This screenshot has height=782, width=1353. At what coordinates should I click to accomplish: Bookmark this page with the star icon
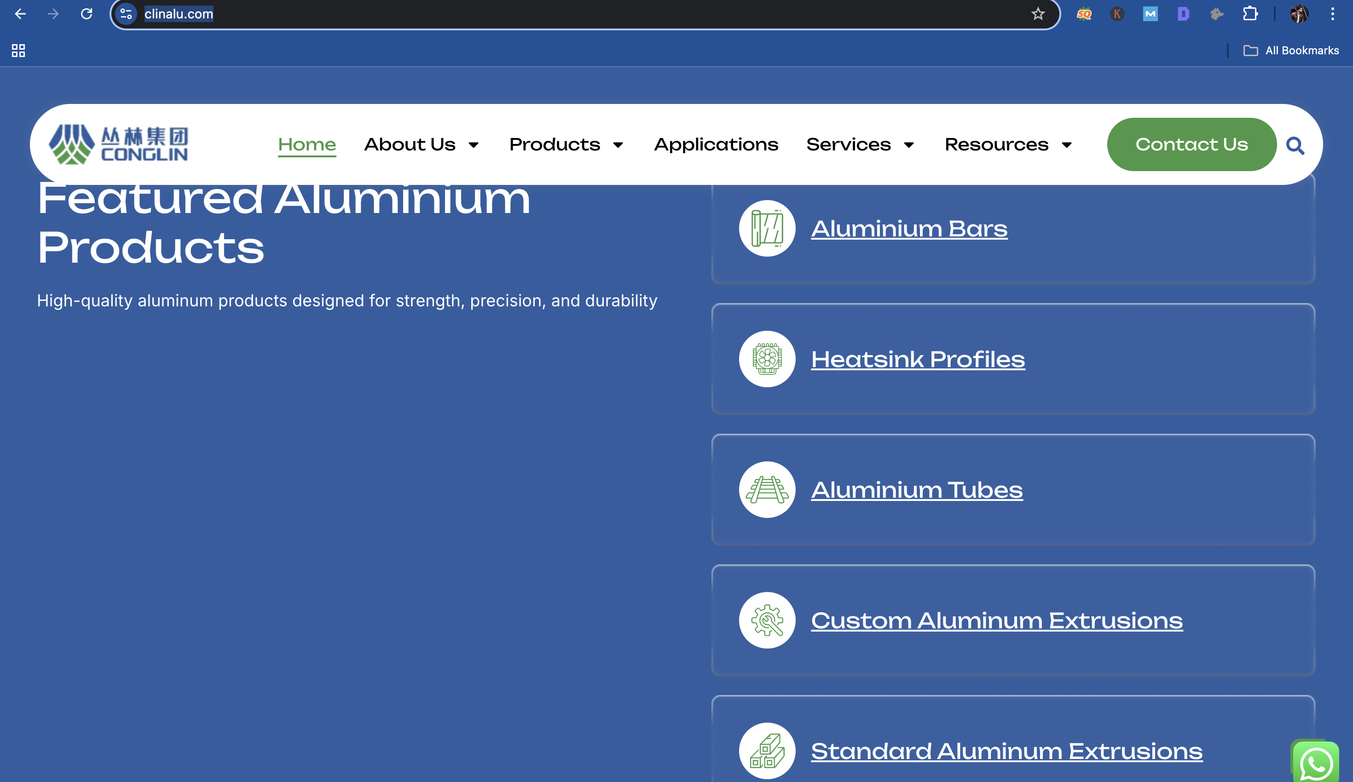click(1038, 14)
